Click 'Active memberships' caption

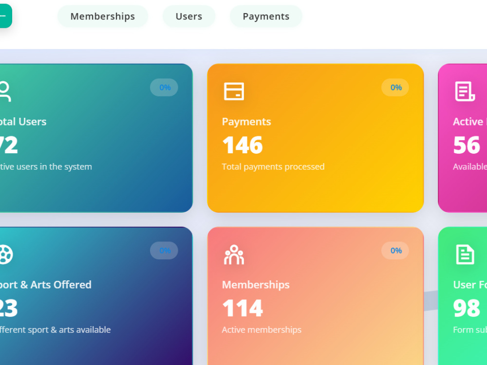coord(262,329)
